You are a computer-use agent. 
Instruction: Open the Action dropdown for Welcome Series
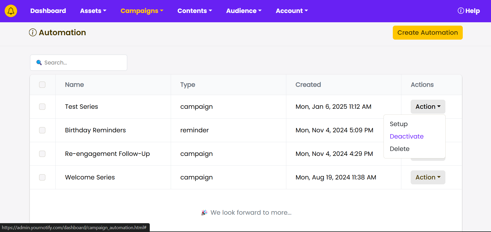click(x=428, y=177)
